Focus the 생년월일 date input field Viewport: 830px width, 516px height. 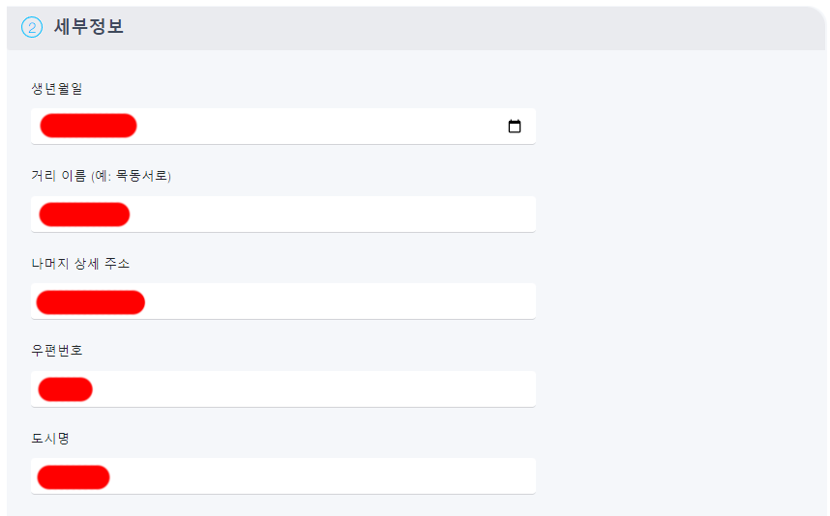point(283,127)
